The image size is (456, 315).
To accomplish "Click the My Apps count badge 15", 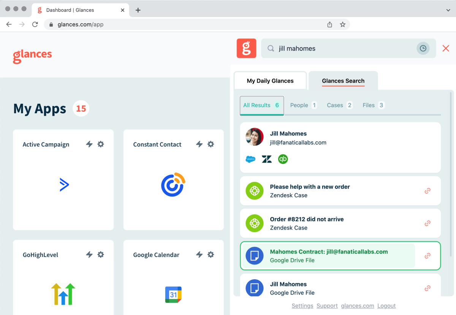I will click(81, 109).
